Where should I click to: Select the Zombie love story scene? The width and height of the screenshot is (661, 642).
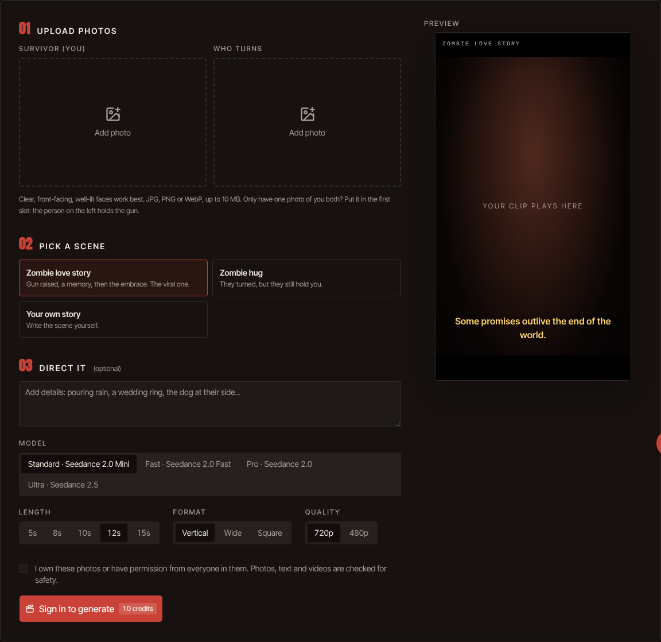(113, 278)
